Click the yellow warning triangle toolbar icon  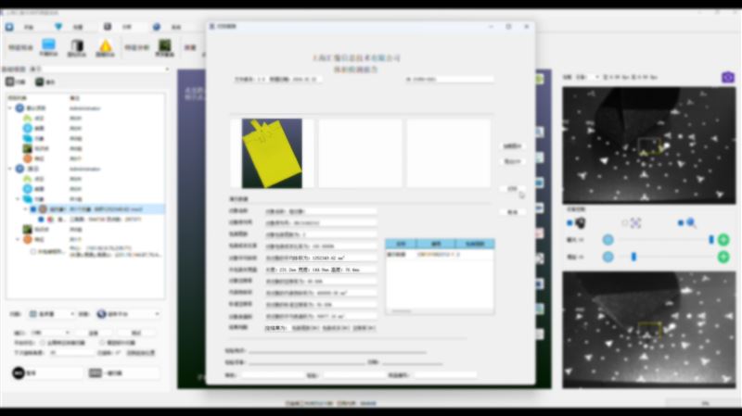[106, 47]
